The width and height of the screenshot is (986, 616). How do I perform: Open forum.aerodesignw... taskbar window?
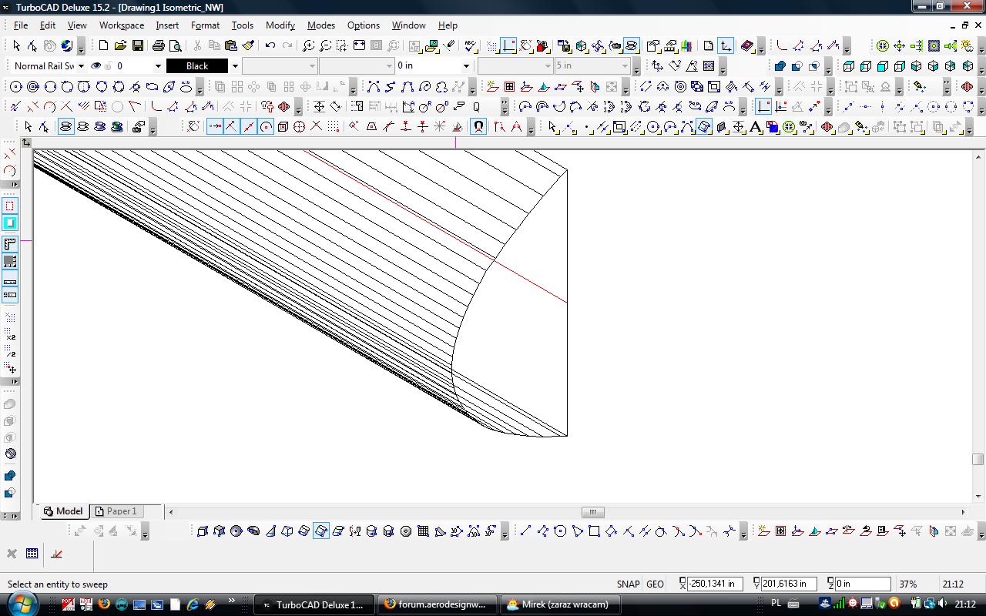click(436, 604)
